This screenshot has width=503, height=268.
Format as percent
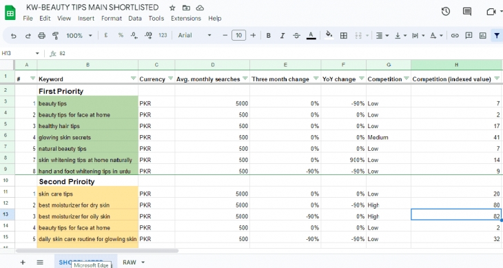click(121, 35)
